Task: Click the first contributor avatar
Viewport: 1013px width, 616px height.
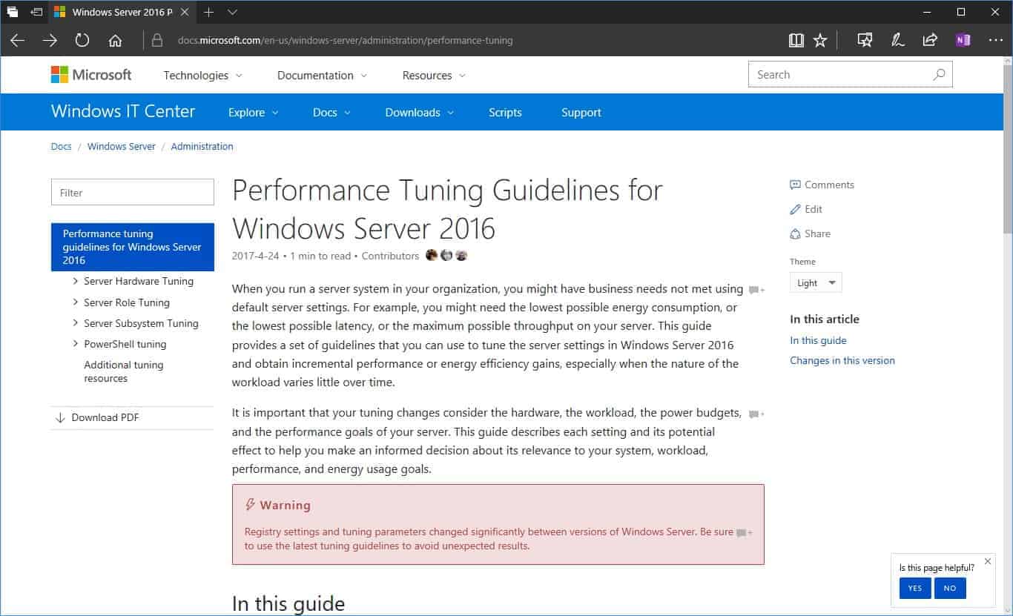Action: click(432, 256)
